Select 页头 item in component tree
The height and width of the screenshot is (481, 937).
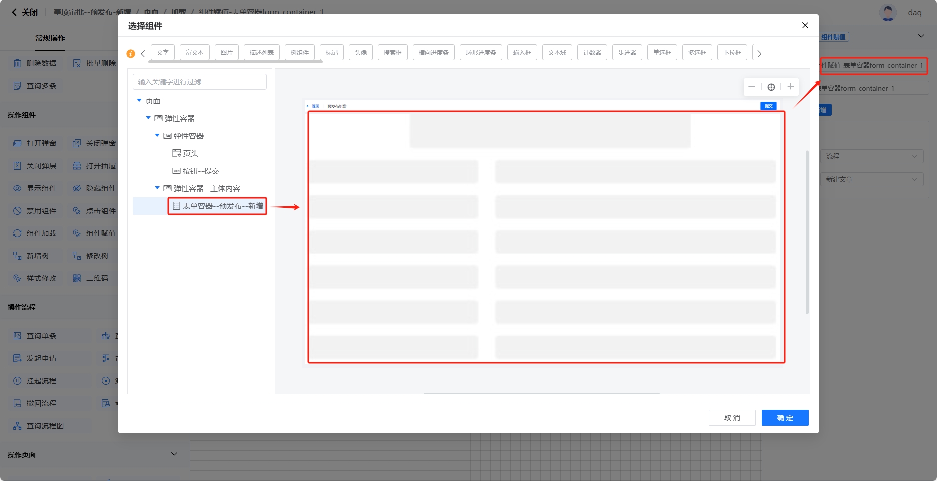point(190,153)
